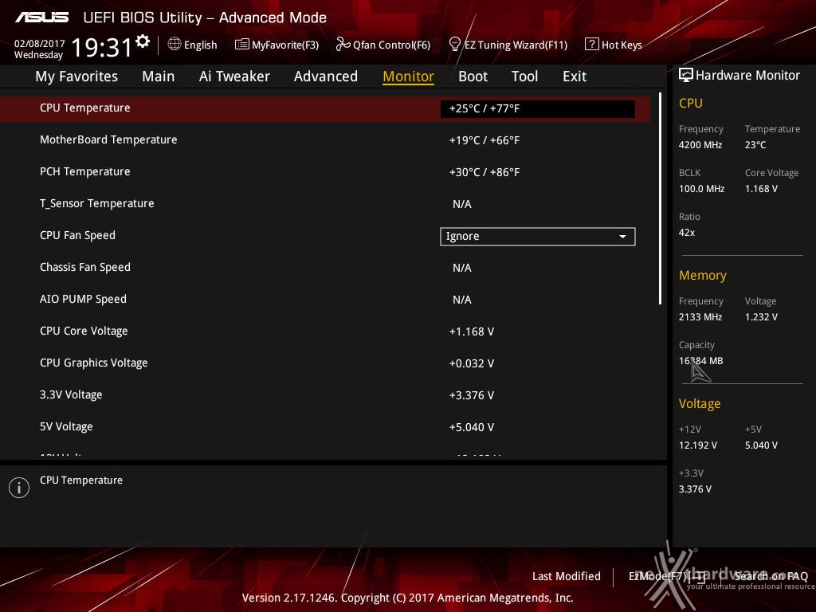
Task: Click the settings gear next to the clock
Action: pos(143,41)
